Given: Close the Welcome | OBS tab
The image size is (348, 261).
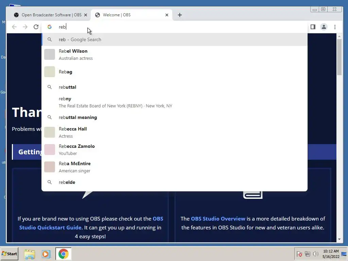Looking at the screenshot, I should (x=167, y=15).
